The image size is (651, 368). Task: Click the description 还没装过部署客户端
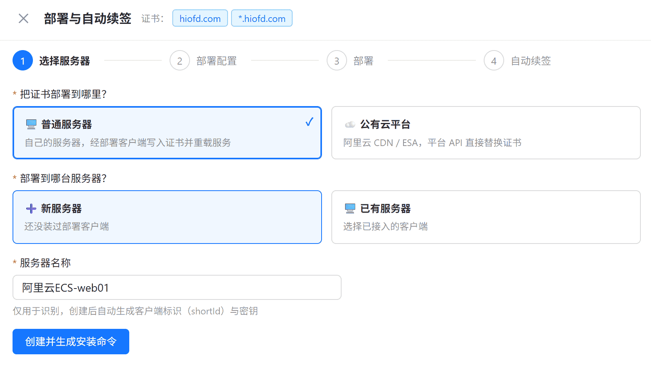tap(67, 226)
